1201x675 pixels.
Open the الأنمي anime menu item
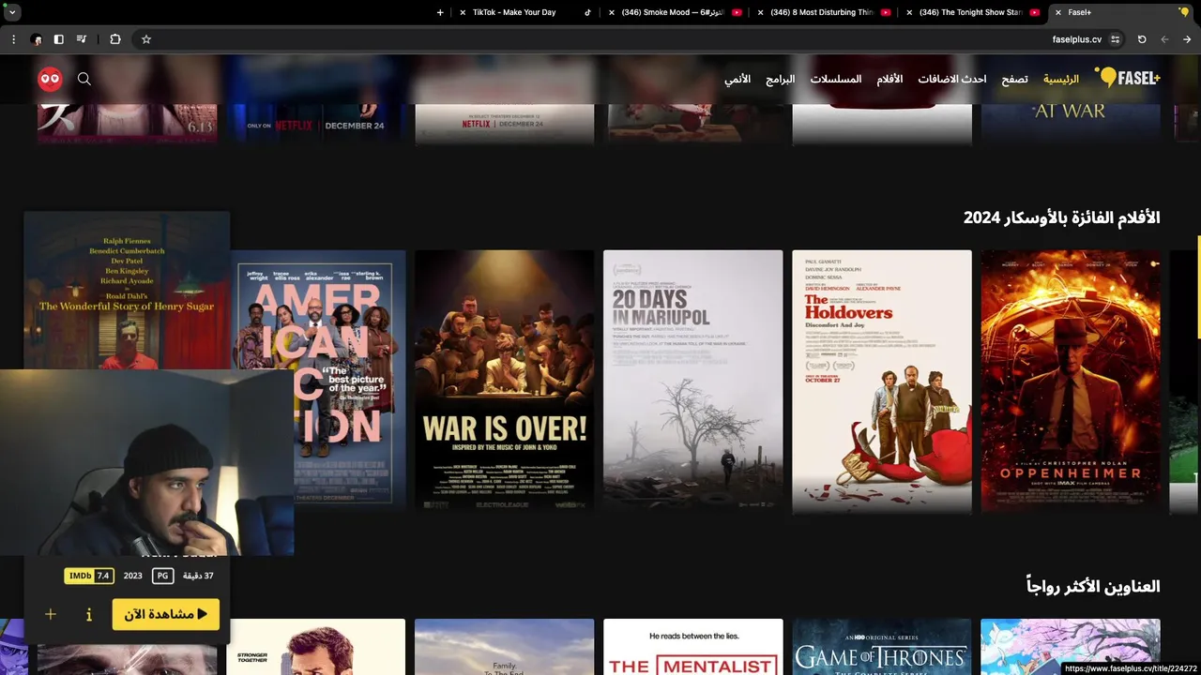click(x=737, y=79)
